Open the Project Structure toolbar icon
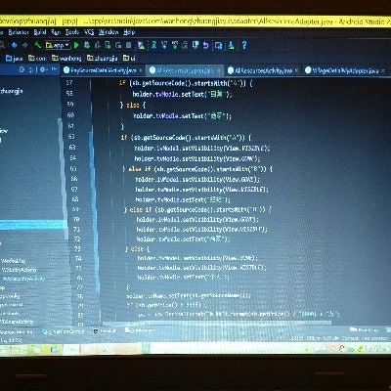391x391 pixels. pyautogui.click(x=219, y=45)
